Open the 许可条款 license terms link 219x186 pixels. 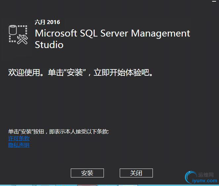coord(19,138)
